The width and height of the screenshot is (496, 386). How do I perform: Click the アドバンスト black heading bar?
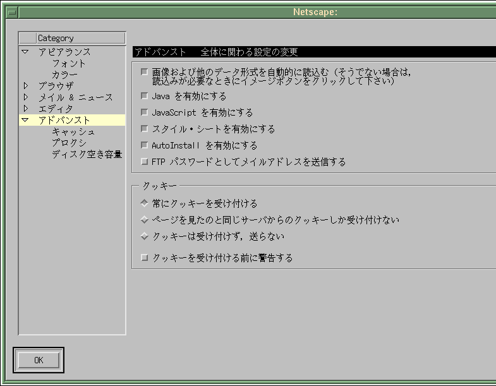[x=314, y=52]
